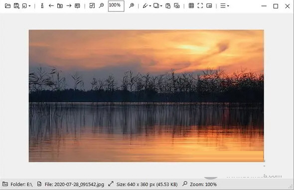
Task: Click the folder icon in status bar
Action: click(5, 184)
